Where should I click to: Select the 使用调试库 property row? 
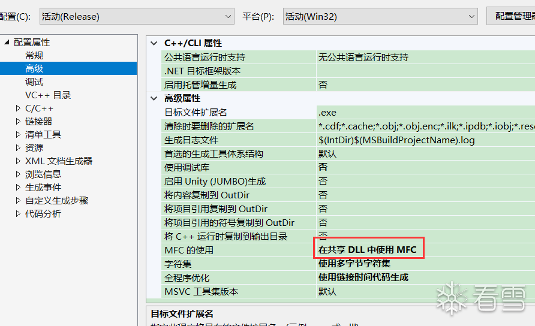[x=239, y=167]
